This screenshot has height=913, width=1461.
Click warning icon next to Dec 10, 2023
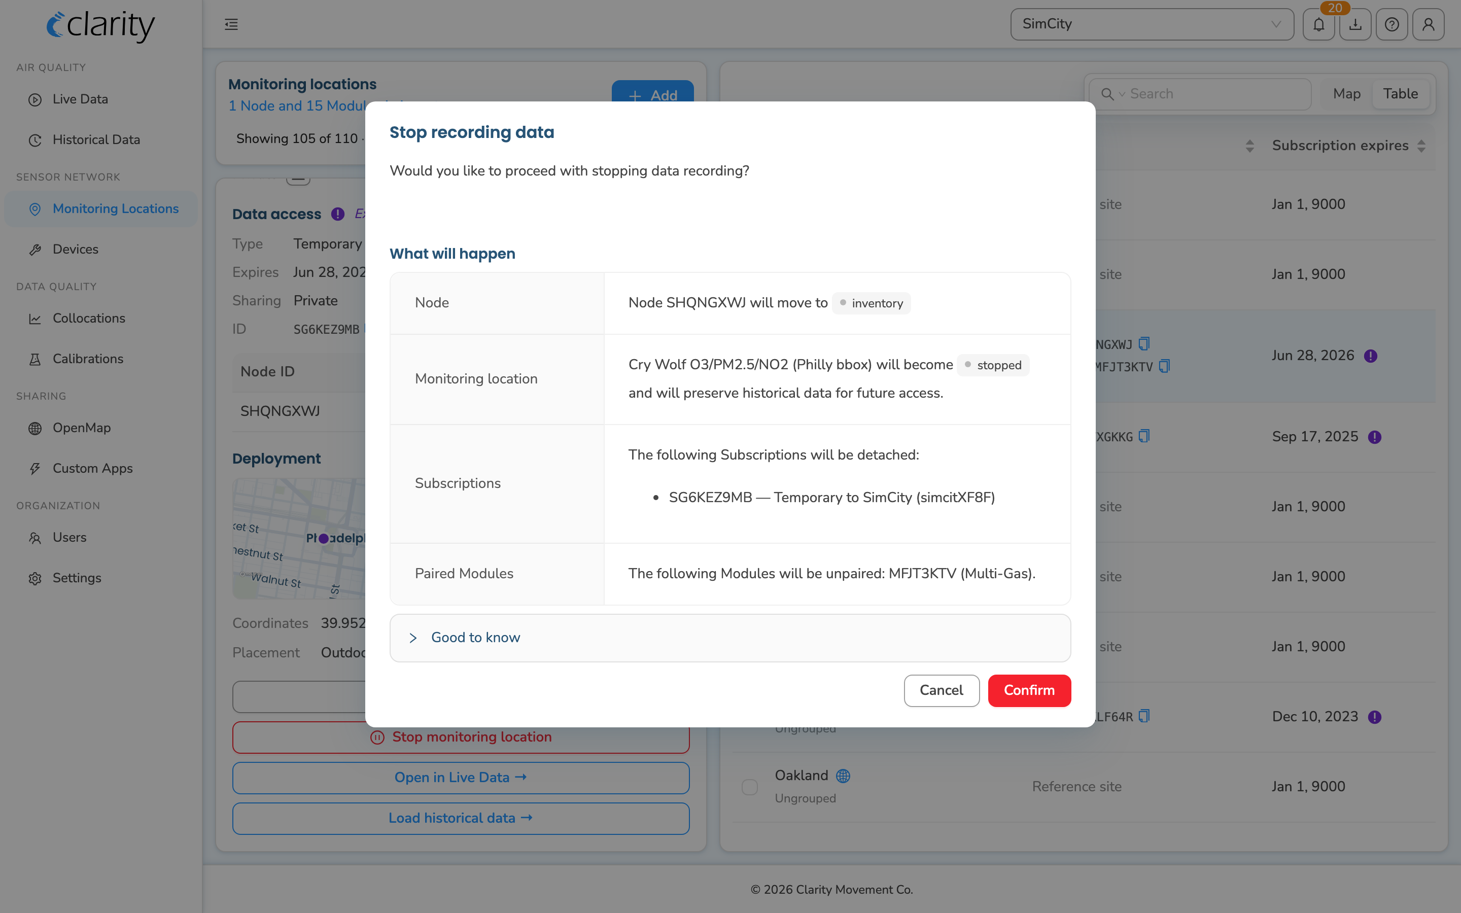1375,717
